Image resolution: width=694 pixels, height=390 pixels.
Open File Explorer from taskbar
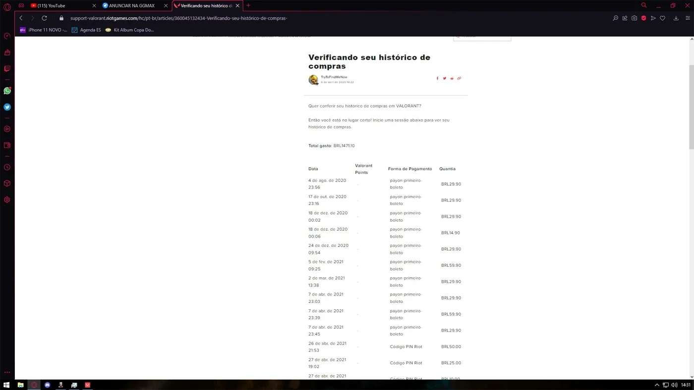[20, 385]
